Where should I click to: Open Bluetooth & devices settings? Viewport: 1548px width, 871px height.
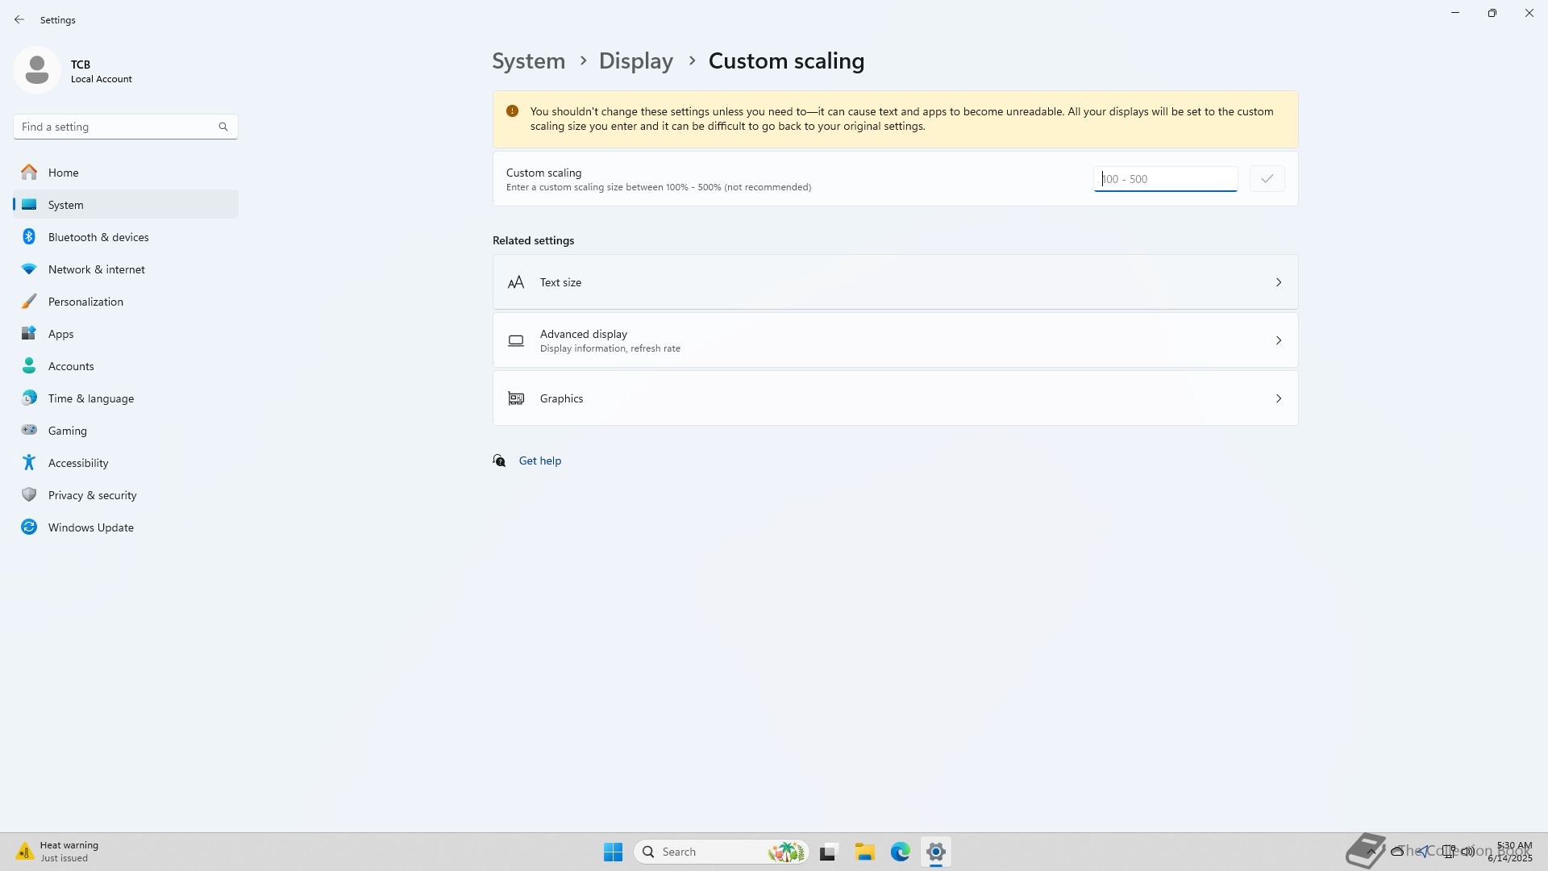point(98,237)
